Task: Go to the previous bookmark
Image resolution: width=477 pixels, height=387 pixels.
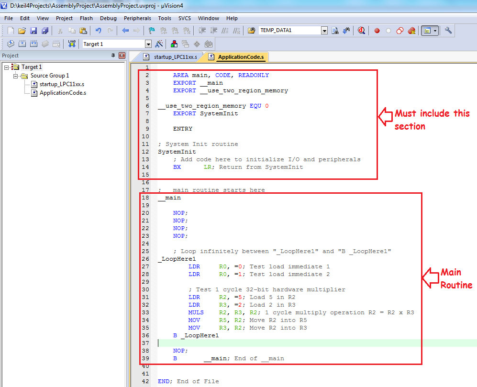Action: point(163,31)
